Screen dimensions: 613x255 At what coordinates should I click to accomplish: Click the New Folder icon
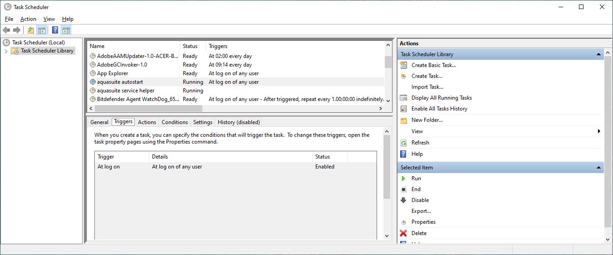click(403, 120)
